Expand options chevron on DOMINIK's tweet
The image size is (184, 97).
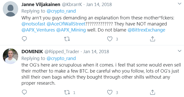pos(179,51)
